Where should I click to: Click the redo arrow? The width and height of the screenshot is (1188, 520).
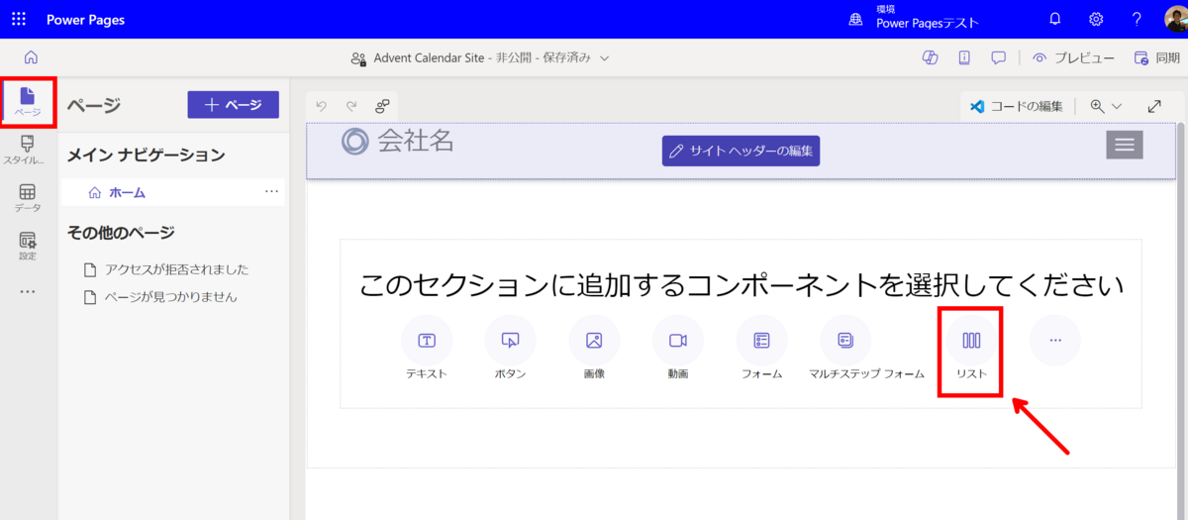350,106
